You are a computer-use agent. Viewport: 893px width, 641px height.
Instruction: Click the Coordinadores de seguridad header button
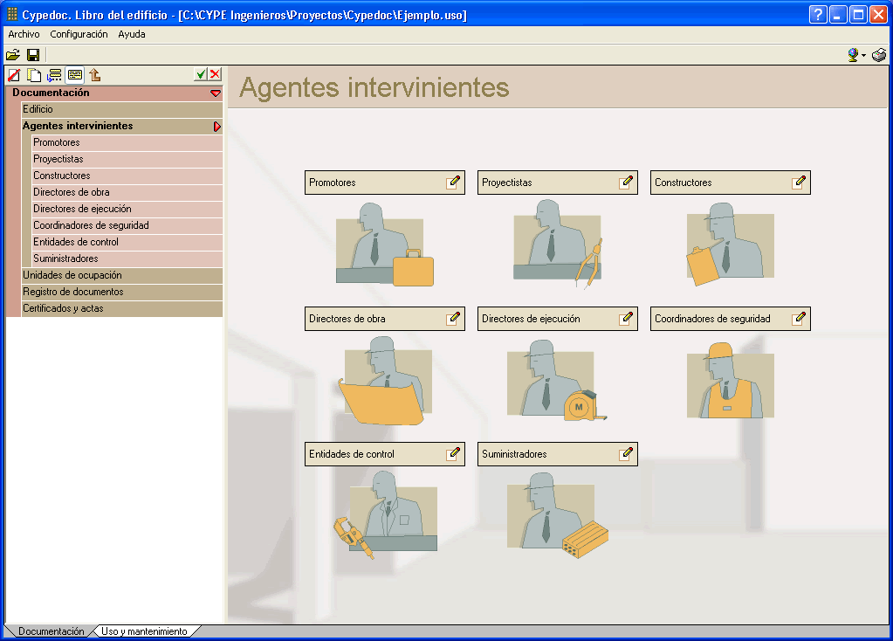pos(719,319)
